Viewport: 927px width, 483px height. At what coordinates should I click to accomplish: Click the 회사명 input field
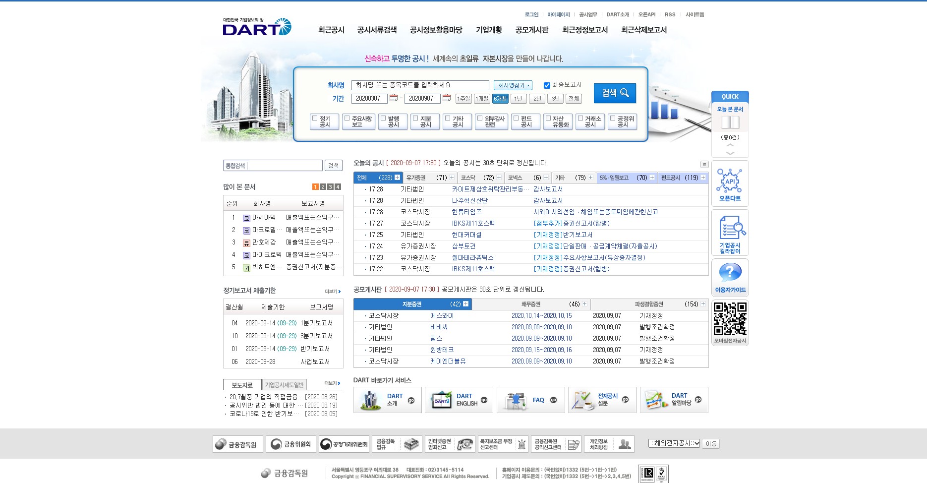420,85
